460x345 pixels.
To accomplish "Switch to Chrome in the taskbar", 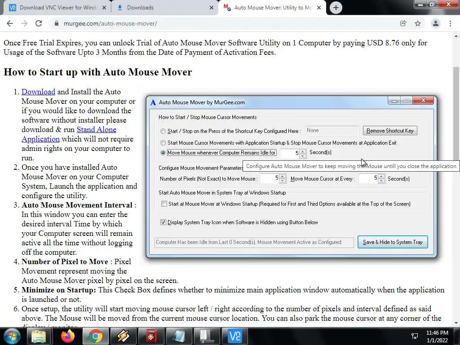I will (95, 336).
